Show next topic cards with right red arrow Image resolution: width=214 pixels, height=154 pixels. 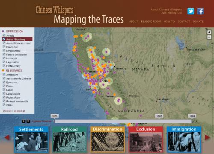click(208, 137)
